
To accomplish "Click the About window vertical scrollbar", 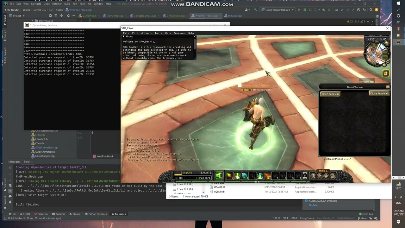I will click(195, 44).
